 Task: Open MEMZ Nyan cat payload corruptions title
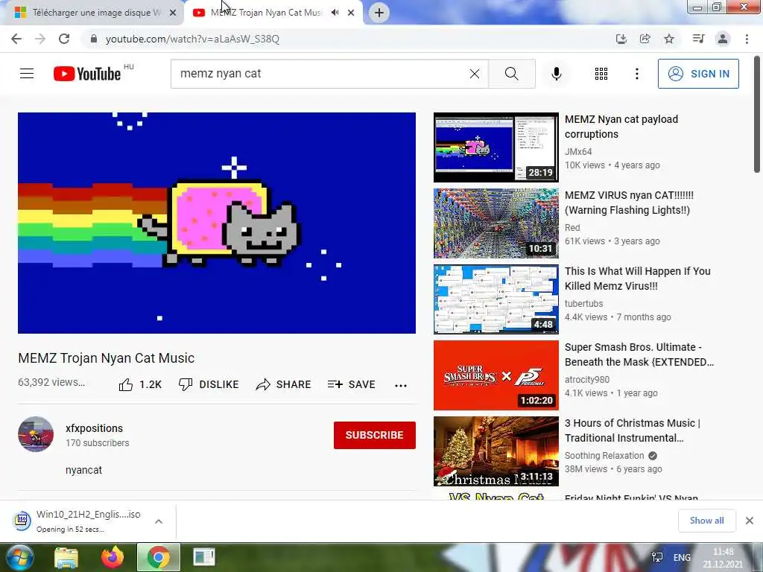pyautogui.click(x=621, y=127)
